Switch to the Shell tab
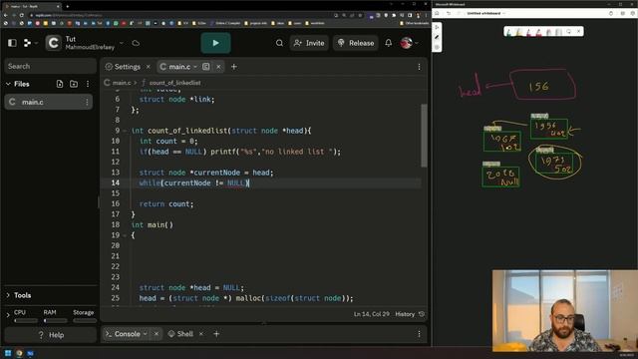 (x=180, y=334)
